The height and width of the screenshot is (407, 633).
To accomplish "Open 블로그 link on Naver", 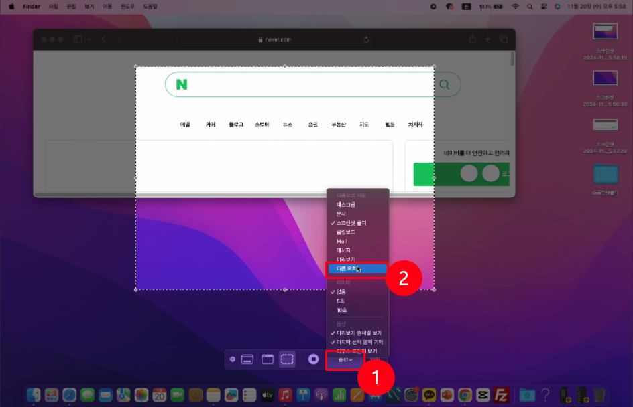I will point(236,125).
